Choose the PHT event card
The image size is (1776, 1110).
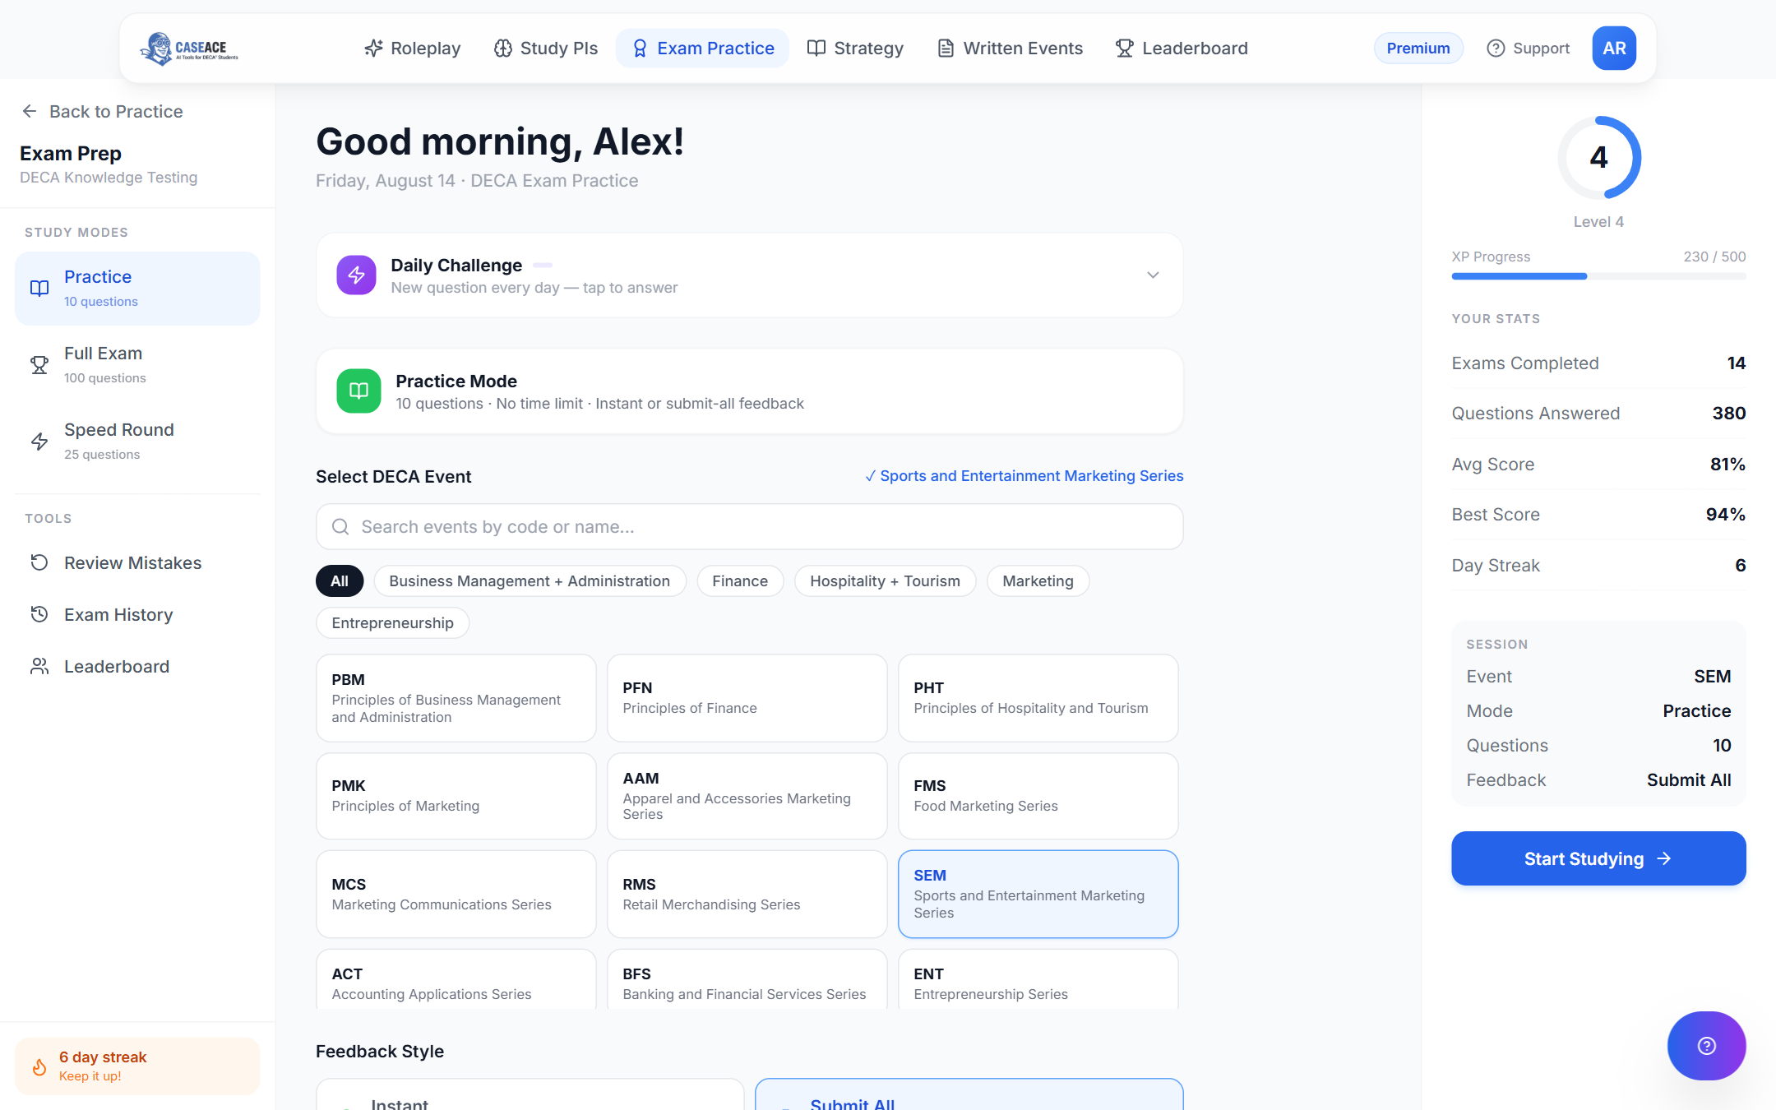coord(1038,698)
